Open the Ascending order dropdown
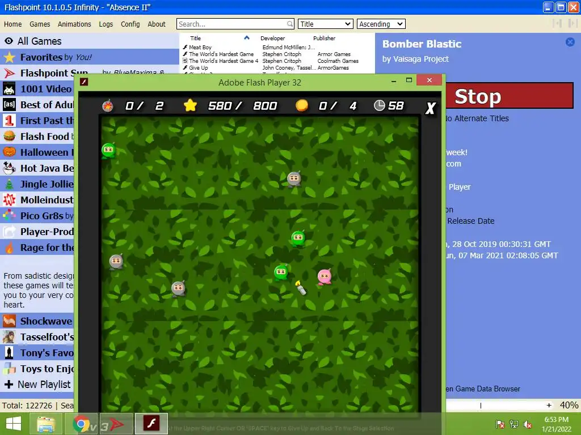The image size is (581, 435). [381, 24]
